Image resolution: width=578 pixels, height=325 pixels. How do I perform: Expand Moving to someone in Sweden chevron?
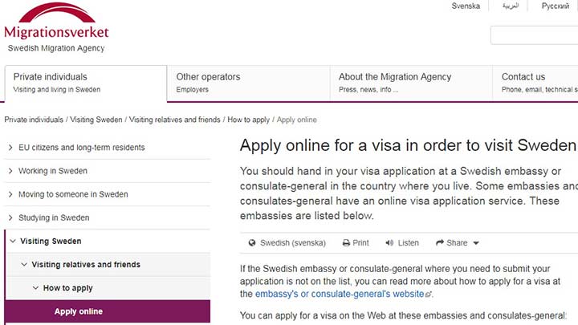coord(10,194)
